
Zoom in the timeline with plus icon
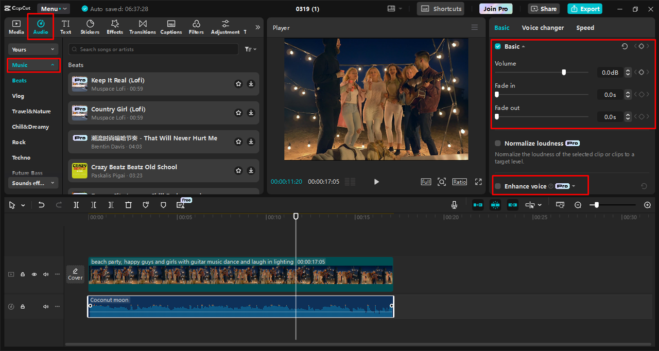[647, 205]
